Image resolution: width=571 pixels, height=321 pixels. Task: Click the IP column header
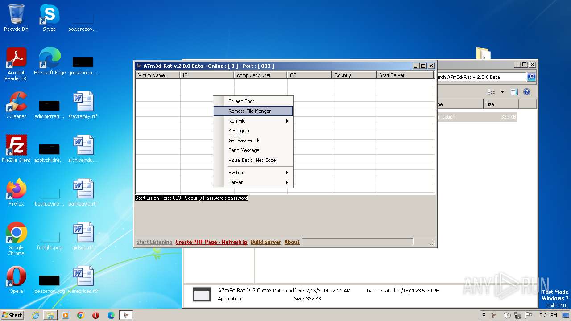[207, 75]
